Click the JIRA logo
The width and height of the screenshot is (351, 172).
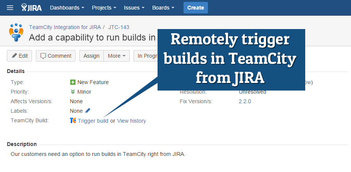(31, 8)
